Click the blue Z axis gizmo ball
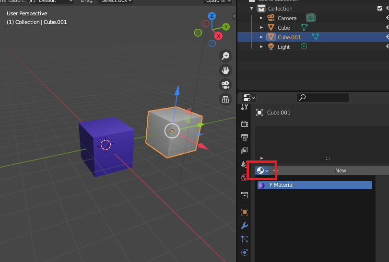The image size is (389, 262). pos(212,16)
